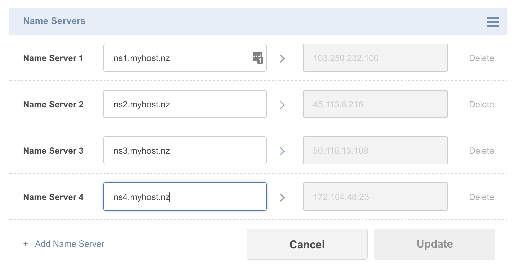Open the Name Servers panel menu (hamburger icon)
512x271 pixels.
point(493,21)
